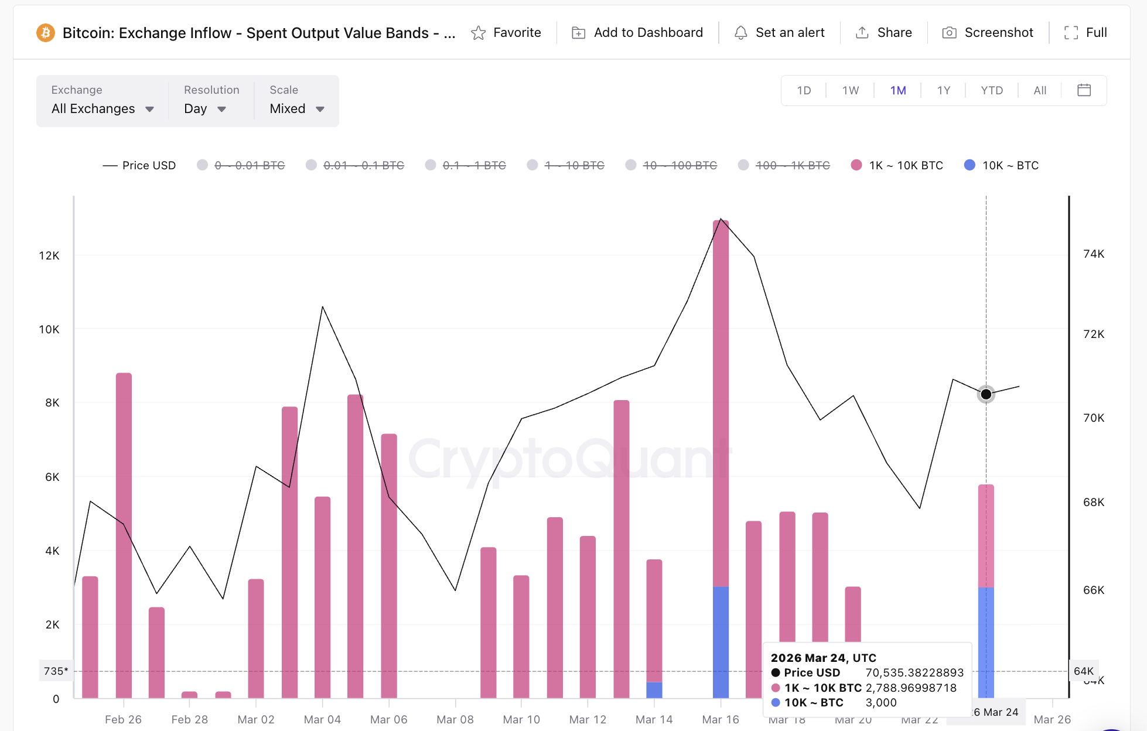Switch to the 1Y timeframe tab

[x=944, y=90]
